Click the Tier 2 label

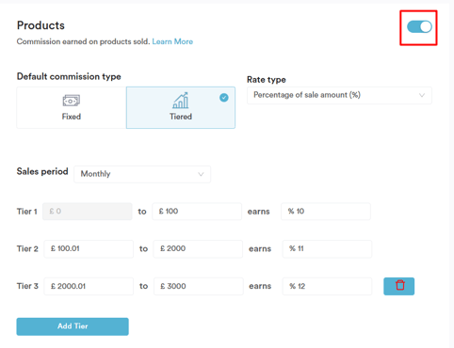pos(27,249)
